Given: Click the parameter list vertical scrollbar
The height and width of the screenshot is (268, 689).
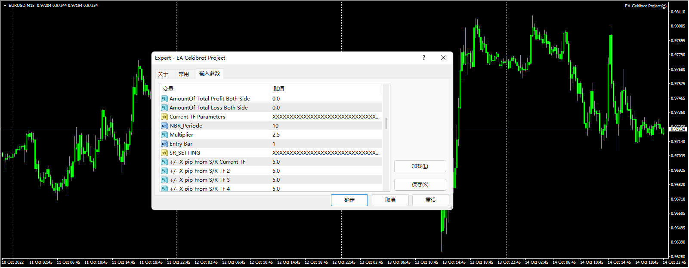Looking at the screenshot, I should coord(386,124).
